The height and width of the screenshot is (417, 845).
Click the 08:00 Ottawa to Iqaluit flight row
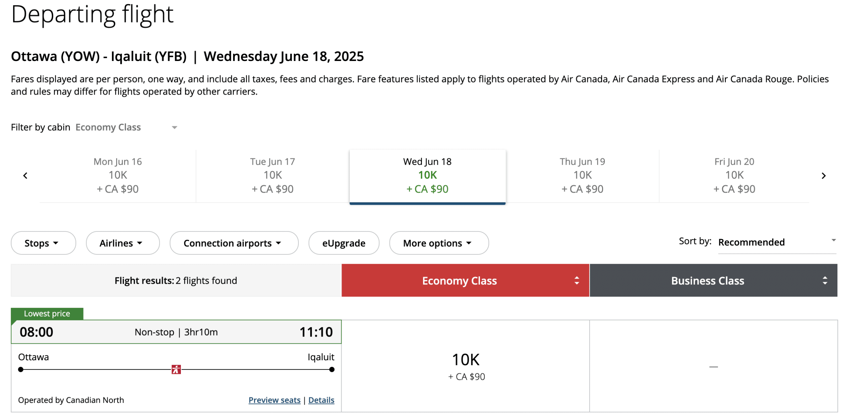click(x=176, y=332)
